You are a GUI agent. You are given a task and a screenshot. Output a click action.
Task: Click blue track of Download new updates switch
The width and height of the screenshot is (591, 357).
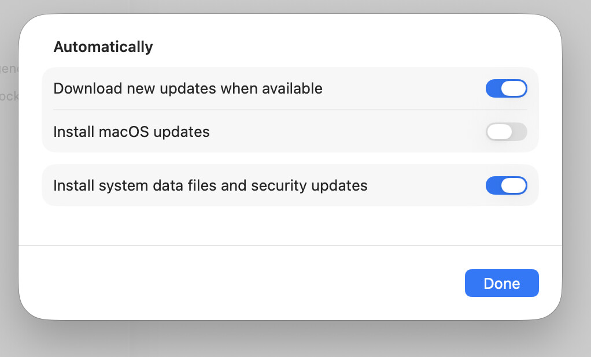(x=493, y=88)
